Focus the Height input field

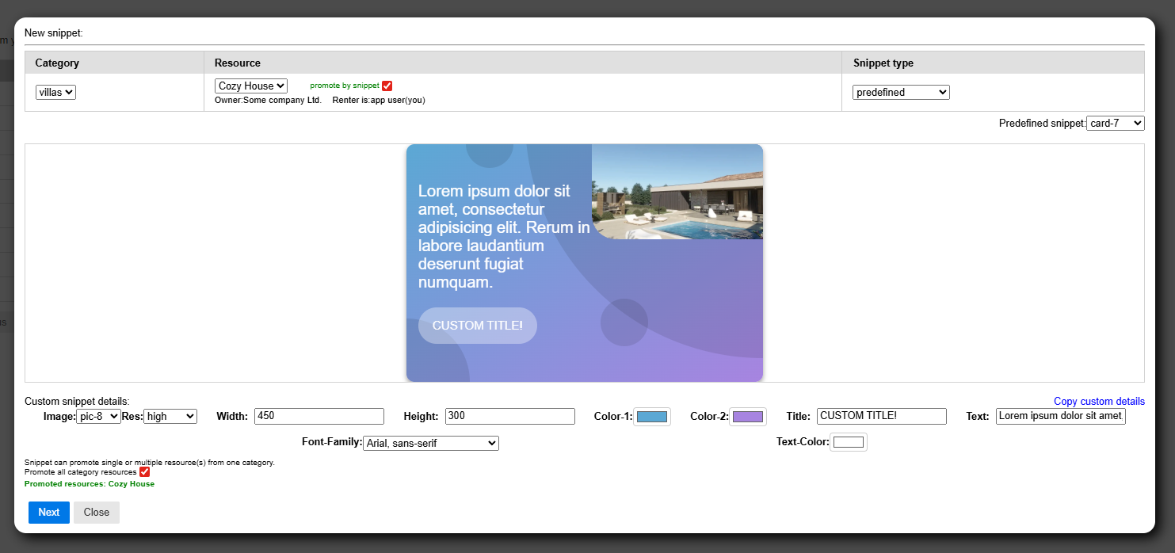tap(509, 417)
